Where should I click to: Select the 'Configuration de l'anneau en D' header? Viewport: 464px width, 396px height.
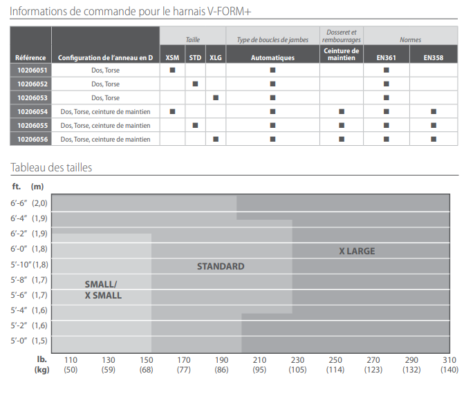pyautogui.click(x=105, y=58)
